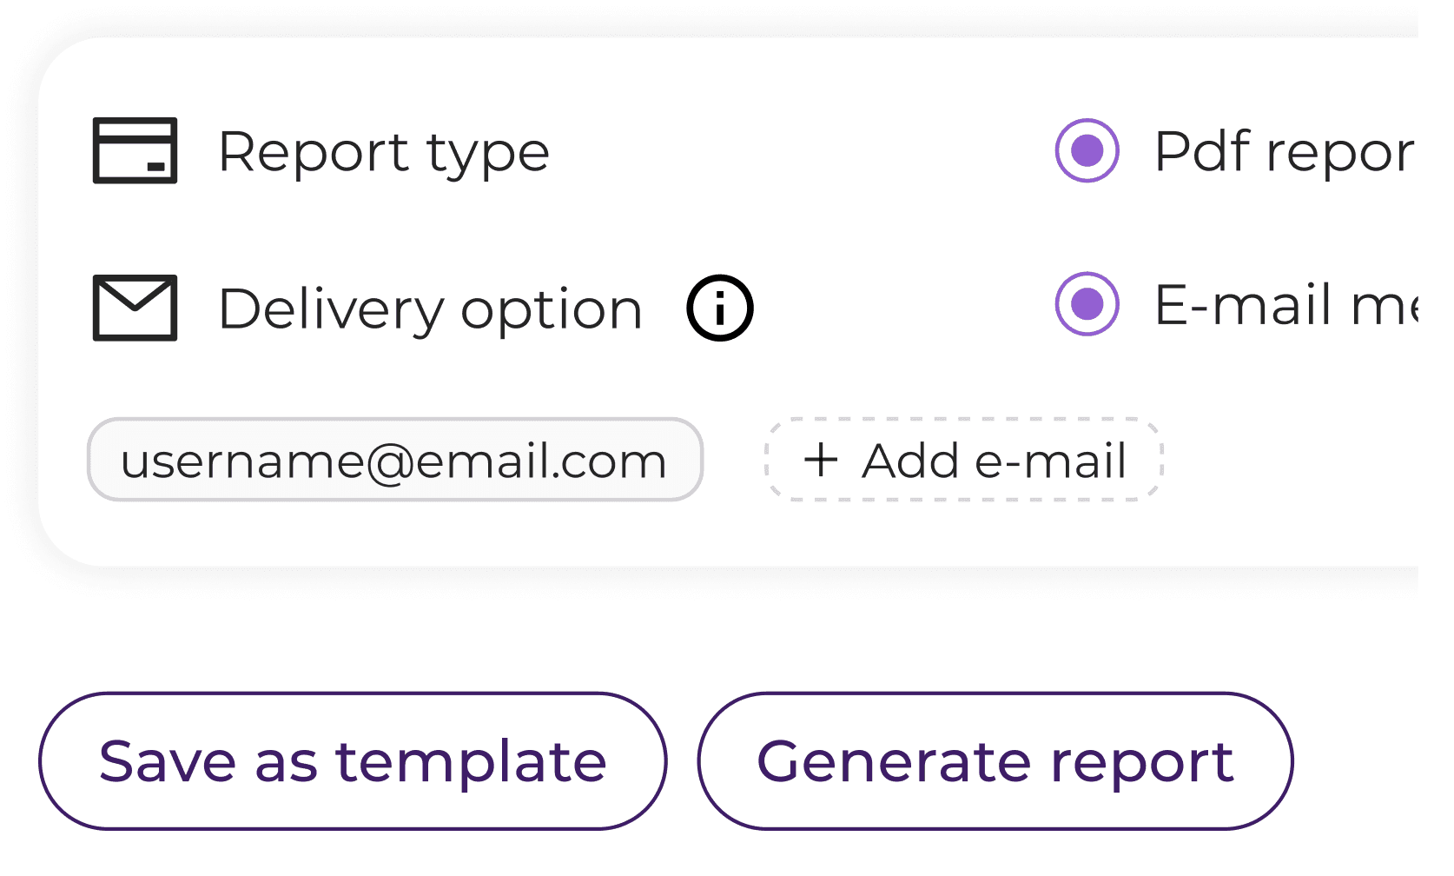Click the word 'template' in Save button
This screenshot has height=876, width=1454.
pyautogui.click(x=471, y=762)
